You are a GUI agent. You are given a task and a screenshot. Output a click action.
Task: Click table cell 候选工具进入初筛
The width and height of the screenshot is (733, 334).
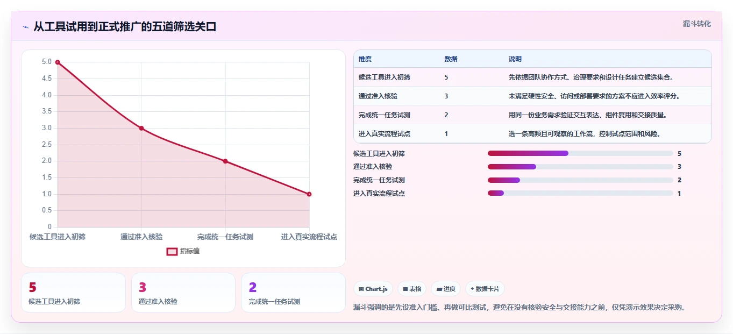[x=385, y=77]
